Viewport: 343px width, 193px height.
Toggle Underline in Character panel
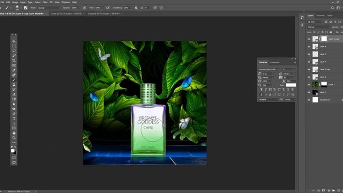point(288,90)
